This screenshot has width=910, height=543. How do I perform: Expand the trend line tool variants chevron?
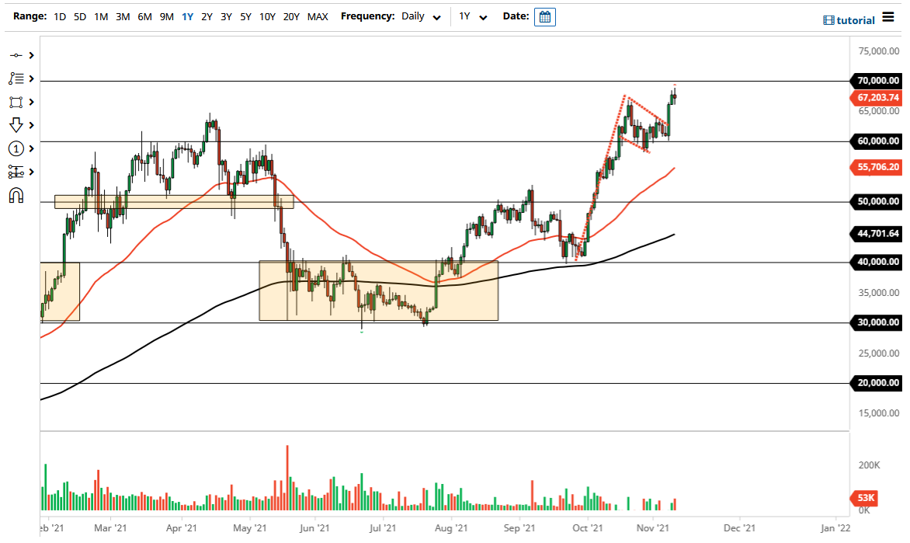click(30, 55)
